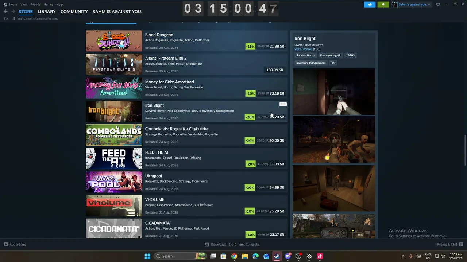Click the Post-apocalyptic tag in preview
This screenshot has height=262, width=467.
[x=331, y=55]
